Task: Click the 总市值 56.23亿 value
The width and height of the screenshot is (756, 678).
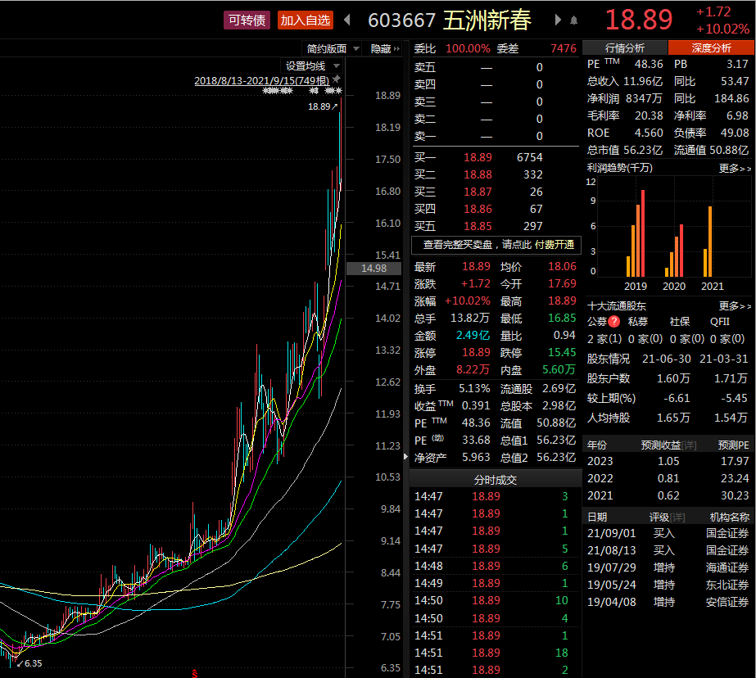Action: click(x=643, y=151)
